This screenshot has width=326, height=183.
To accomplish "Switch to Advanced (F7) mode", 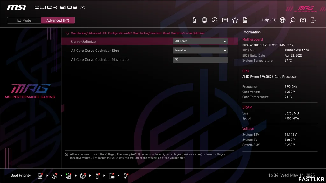I will 58,20.
